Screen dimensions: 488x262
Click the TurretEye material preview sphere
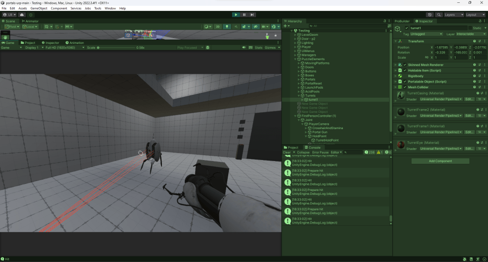tap(401, 144)
